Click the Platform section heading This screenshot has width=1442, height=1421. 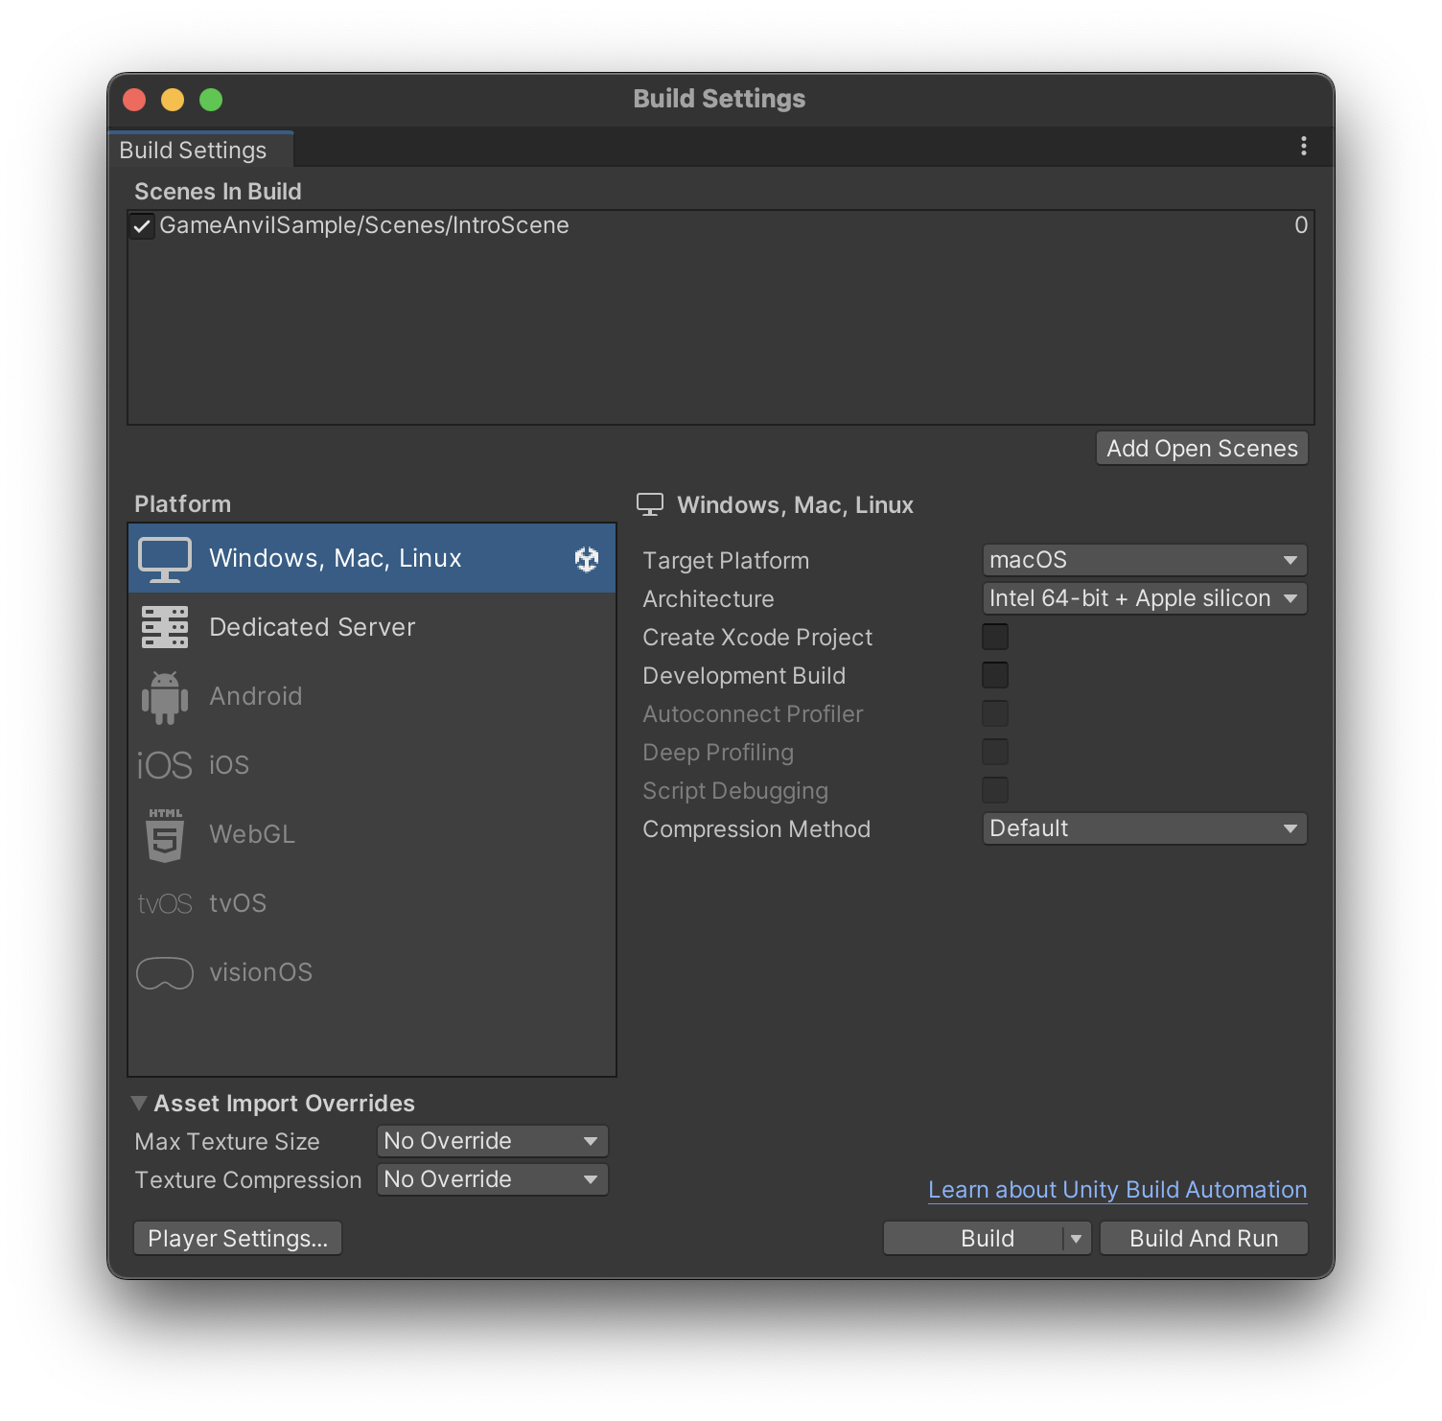tap(182, 504)
